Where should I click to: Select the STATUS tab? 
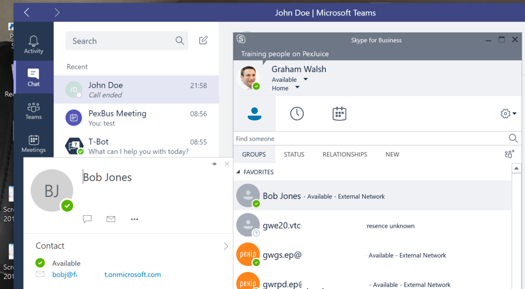pyautogui.click(x=294, y=154)
